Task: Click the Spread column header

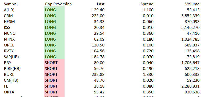Action: coord(147,4)
